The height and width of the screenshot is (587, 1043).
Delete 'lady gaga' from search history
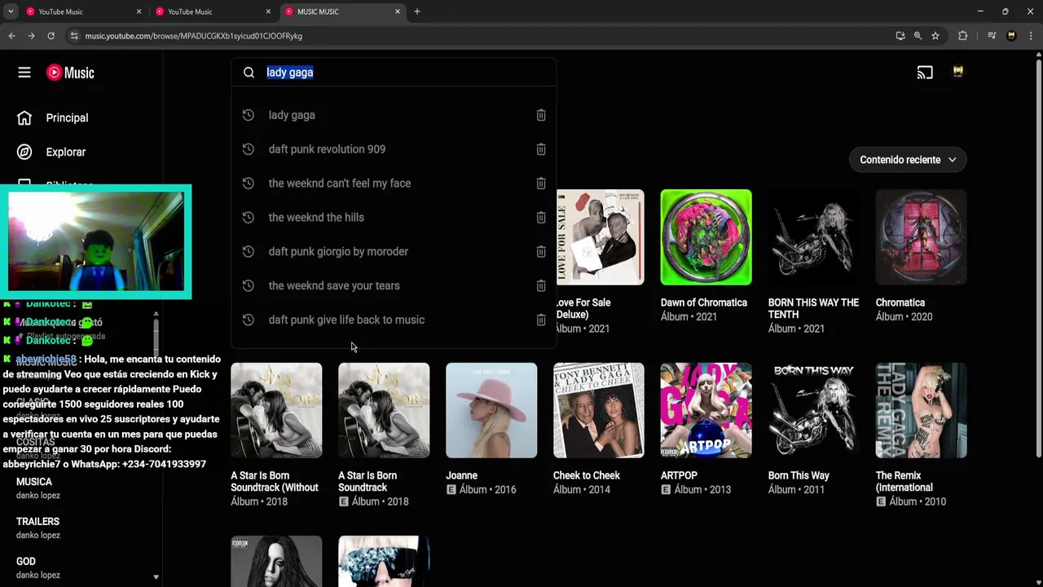tap(541, 115)
